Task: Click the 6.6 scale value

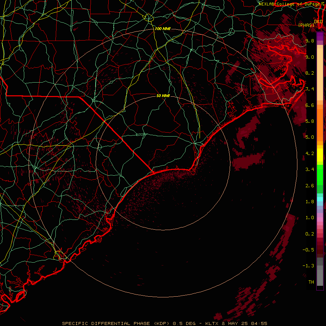Action: tap(310, 105)
